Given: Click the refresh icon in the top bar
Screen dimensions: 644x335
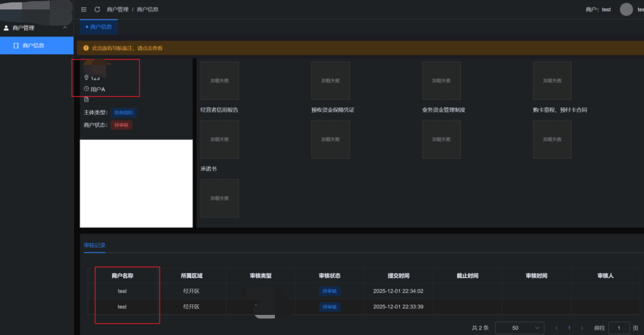Looking at the screenshot, I should [97, 9].
